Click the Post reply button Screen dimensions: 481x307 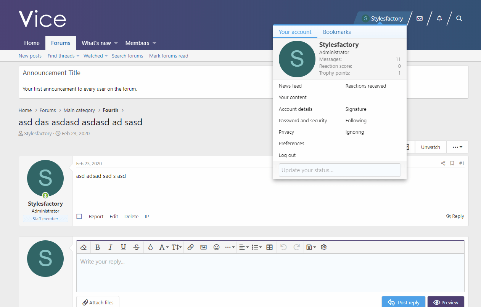[x=404, y=302]
